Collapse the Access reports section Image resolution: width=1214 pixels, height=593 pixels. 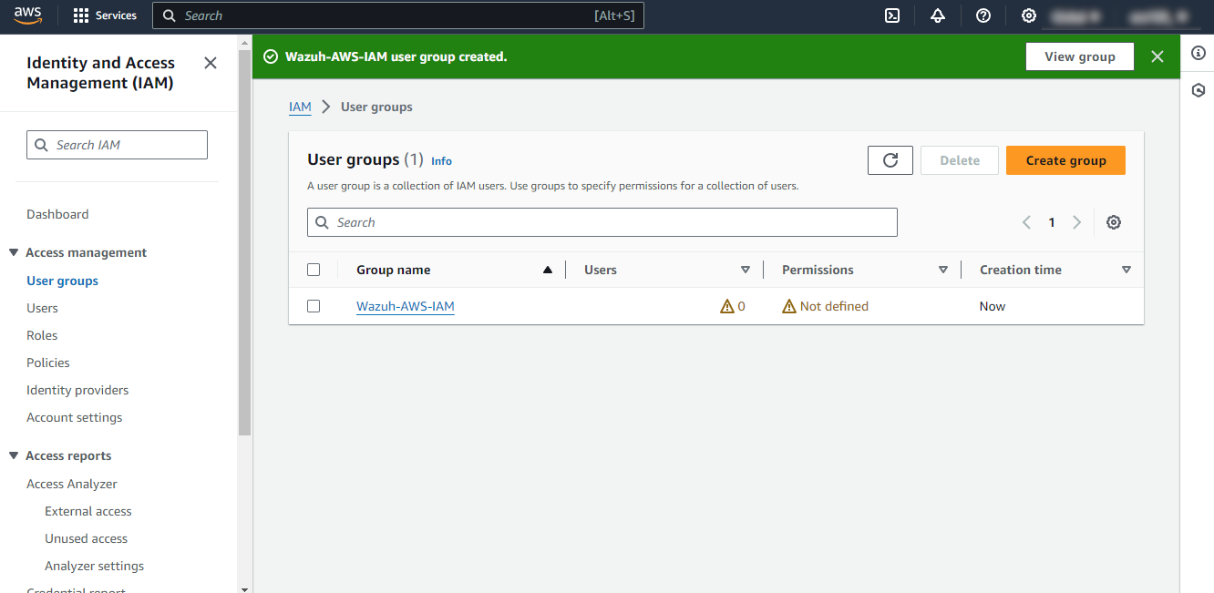click(14, 455)
